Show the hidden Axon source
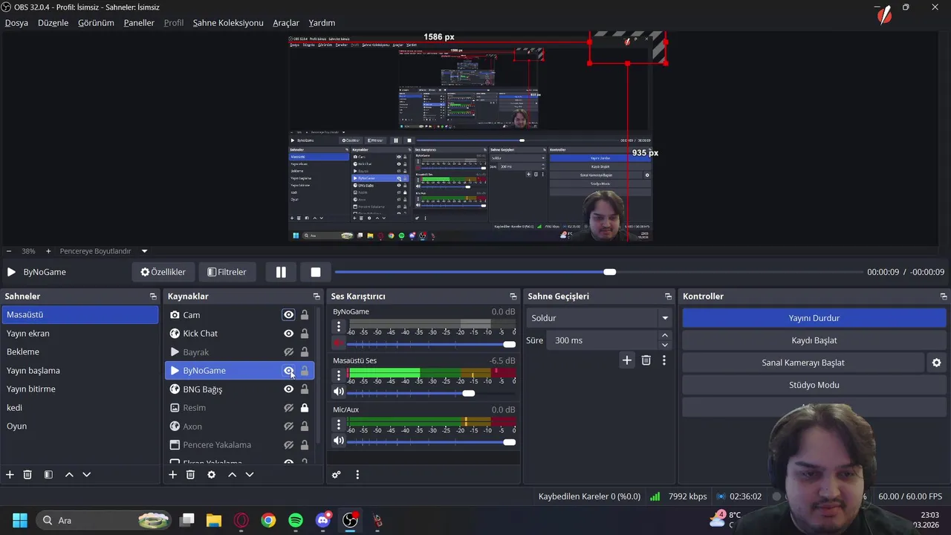Viewport: 951px width, 535px height. pos(288,427)
